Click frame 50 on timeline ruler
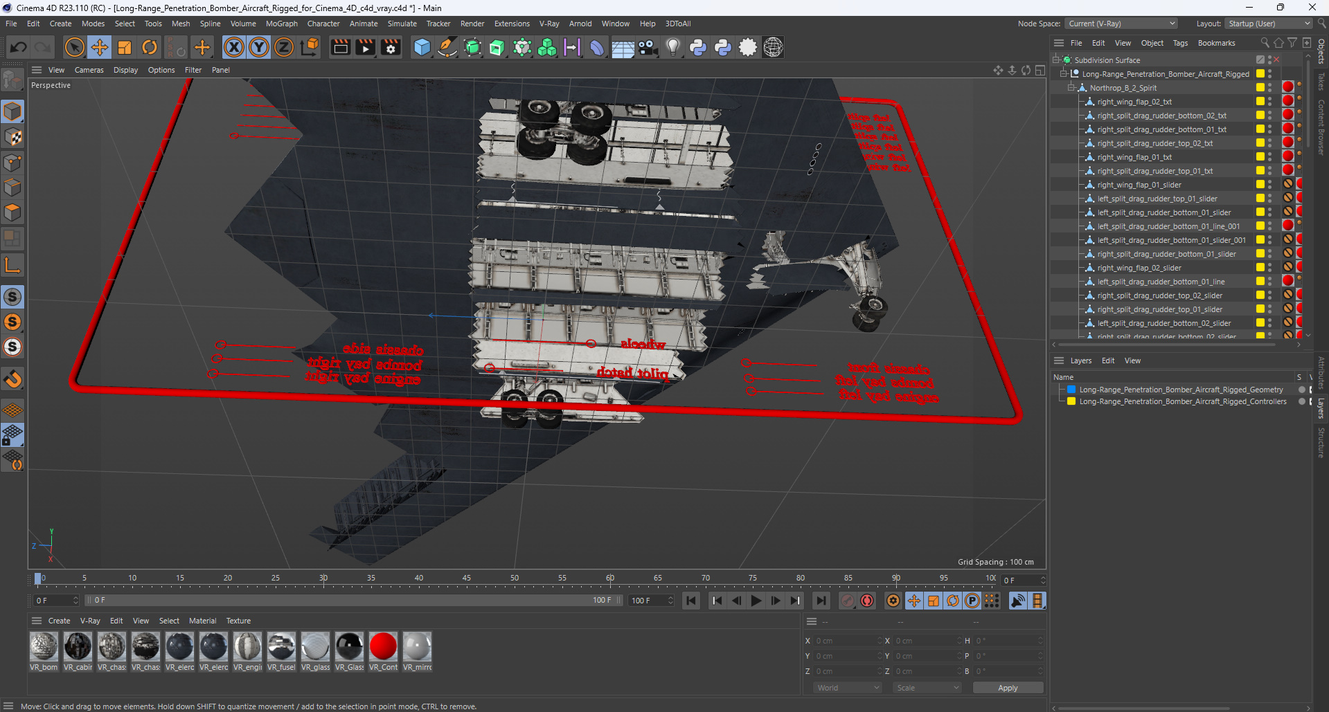Viewport: 1329px width, 712px height. tap(515, 578)
